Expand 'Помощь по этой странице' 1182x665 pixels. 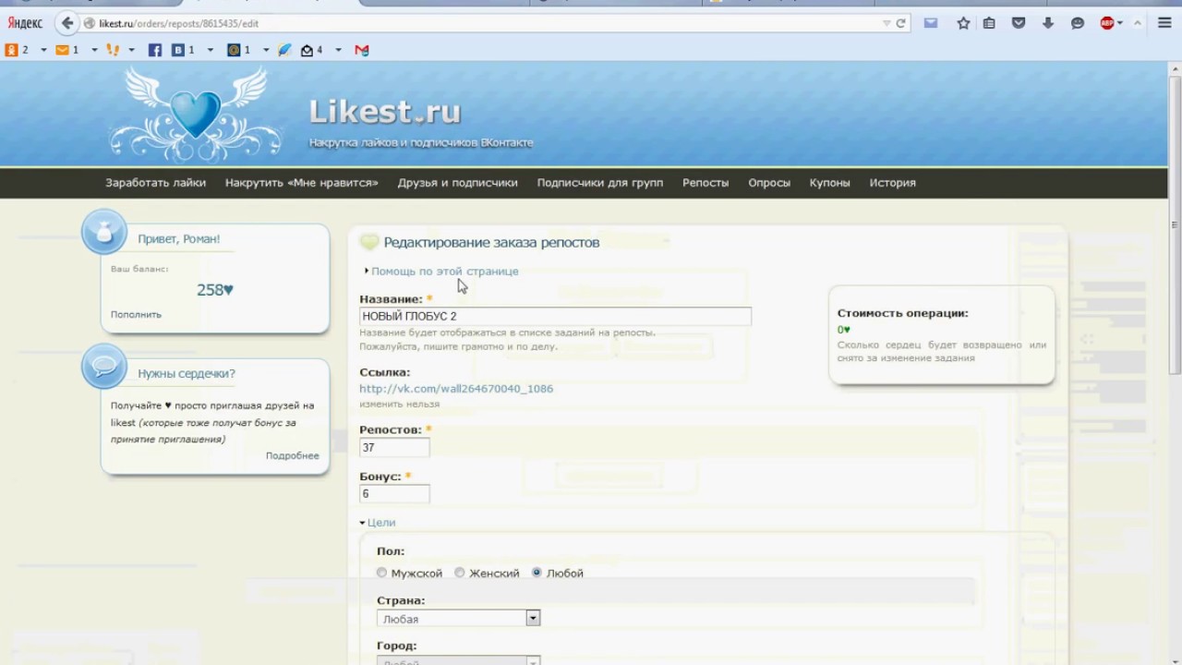444,272
